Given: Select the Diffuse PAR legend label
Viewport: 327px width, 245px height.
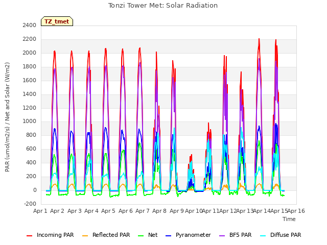Looking at the screenshot, I should tap(286, 235).
